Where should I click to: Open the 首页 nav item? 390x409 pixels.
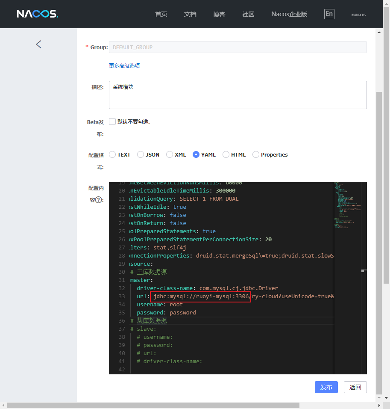[x=161, y=14]
